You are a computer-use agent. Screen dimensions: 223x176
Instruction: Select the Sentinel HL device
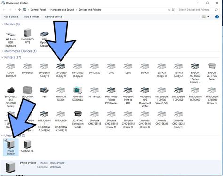[27, 146]
